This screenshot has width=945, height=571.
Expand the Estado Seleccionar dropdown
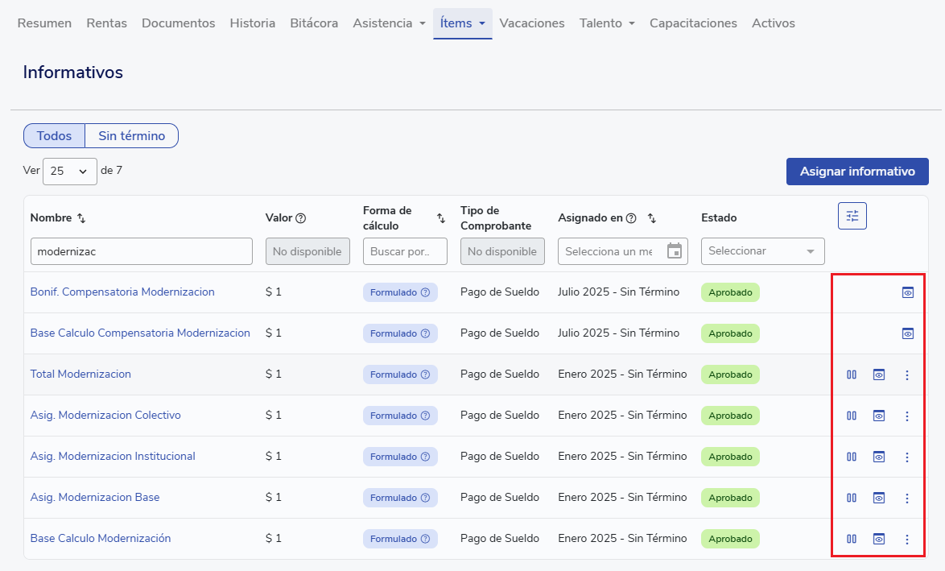coord(762,251)
